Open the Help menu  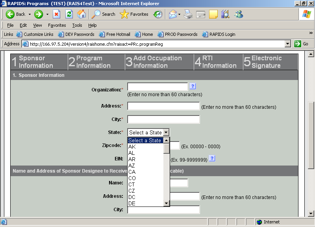pyautogui.click(x=93, y=25)
